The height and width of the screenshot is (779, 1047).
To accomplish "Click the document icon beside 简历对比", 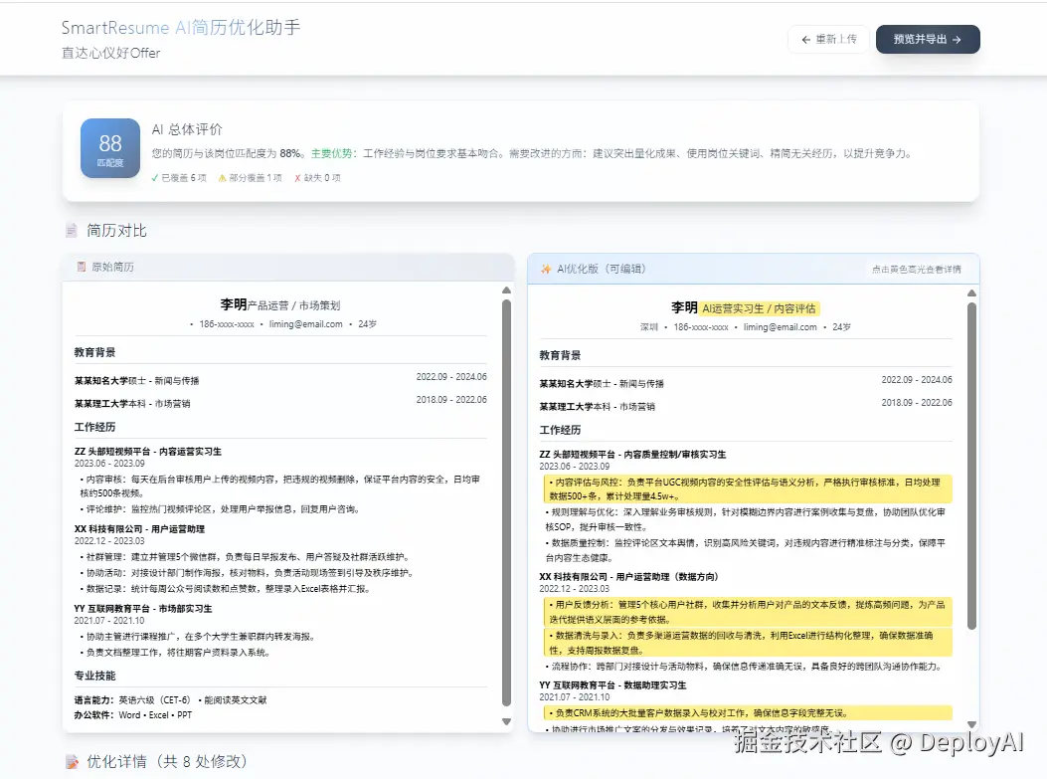I will pos(72,231).
